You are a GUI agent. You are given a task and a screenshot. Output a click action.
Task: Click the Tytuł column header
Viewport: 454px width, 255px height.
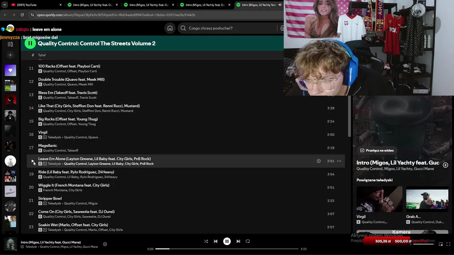(x=42, y=55)
